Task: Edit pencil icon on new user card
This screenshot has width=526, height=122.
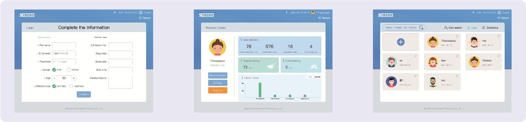Action: pyautogui.click(x=457, y=56)
